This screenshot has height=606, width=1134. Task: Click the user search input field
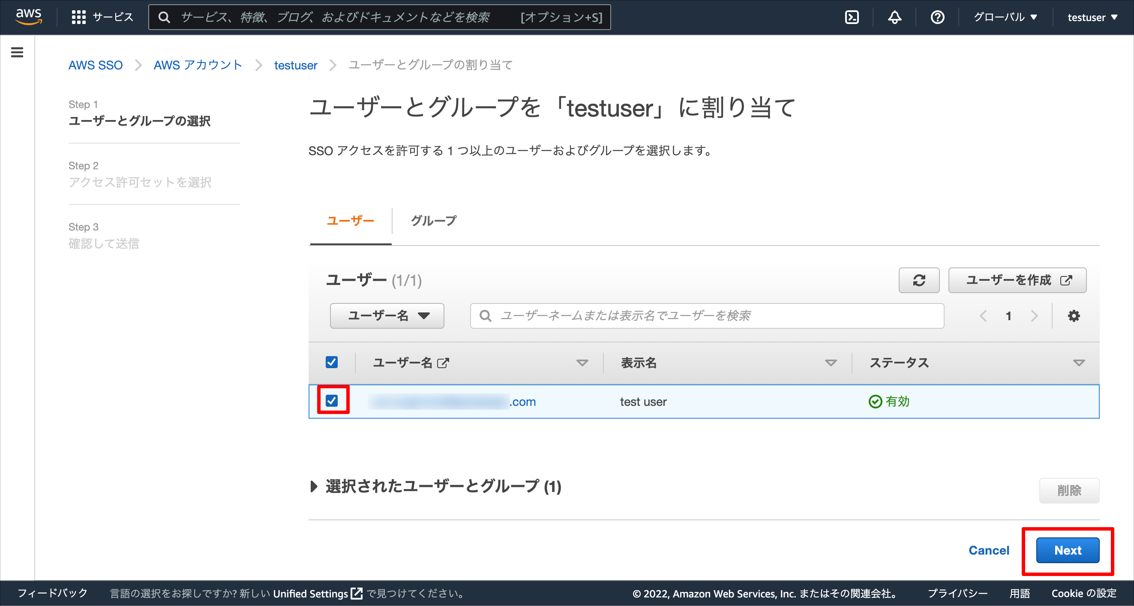coord(707,315)
